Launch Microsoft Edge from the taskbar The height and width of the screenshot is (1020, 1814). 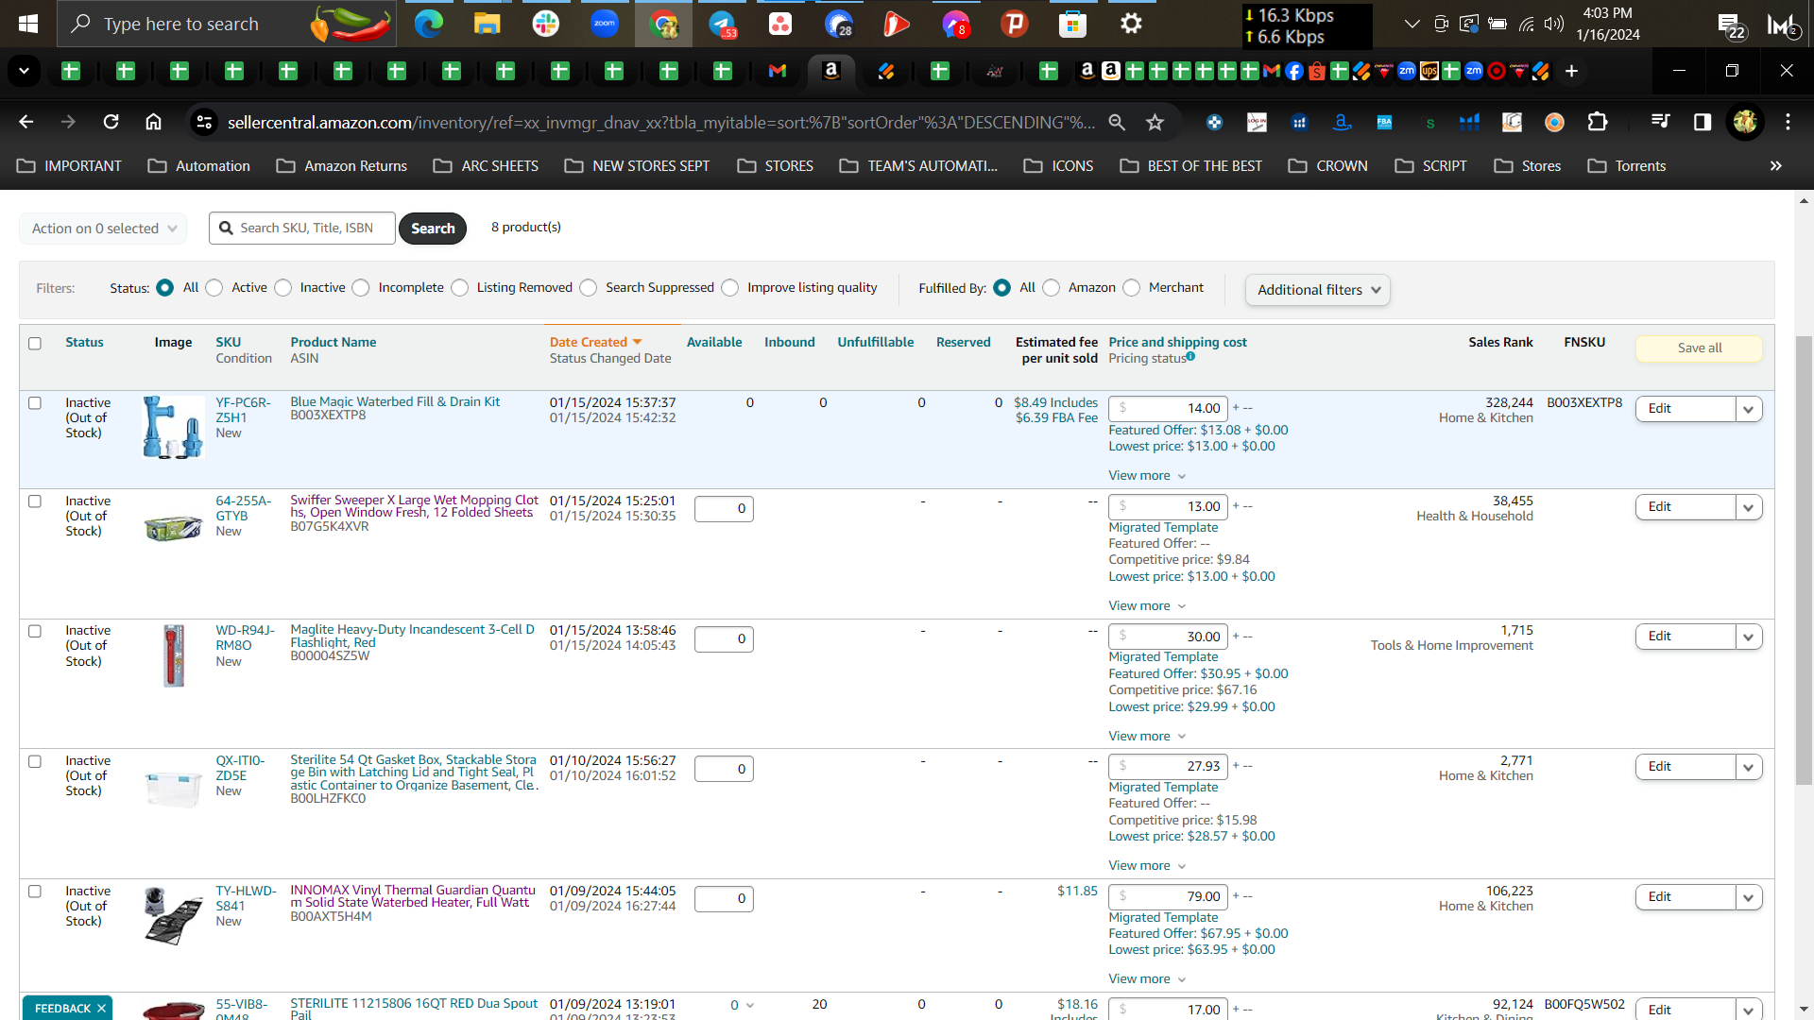point(429,24)
